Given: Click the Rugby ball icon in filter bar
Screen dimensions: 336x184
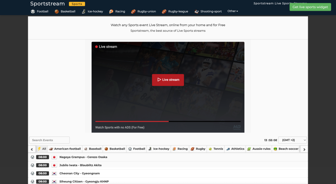Looking at the screenshot, I should [x=192, y=149].
